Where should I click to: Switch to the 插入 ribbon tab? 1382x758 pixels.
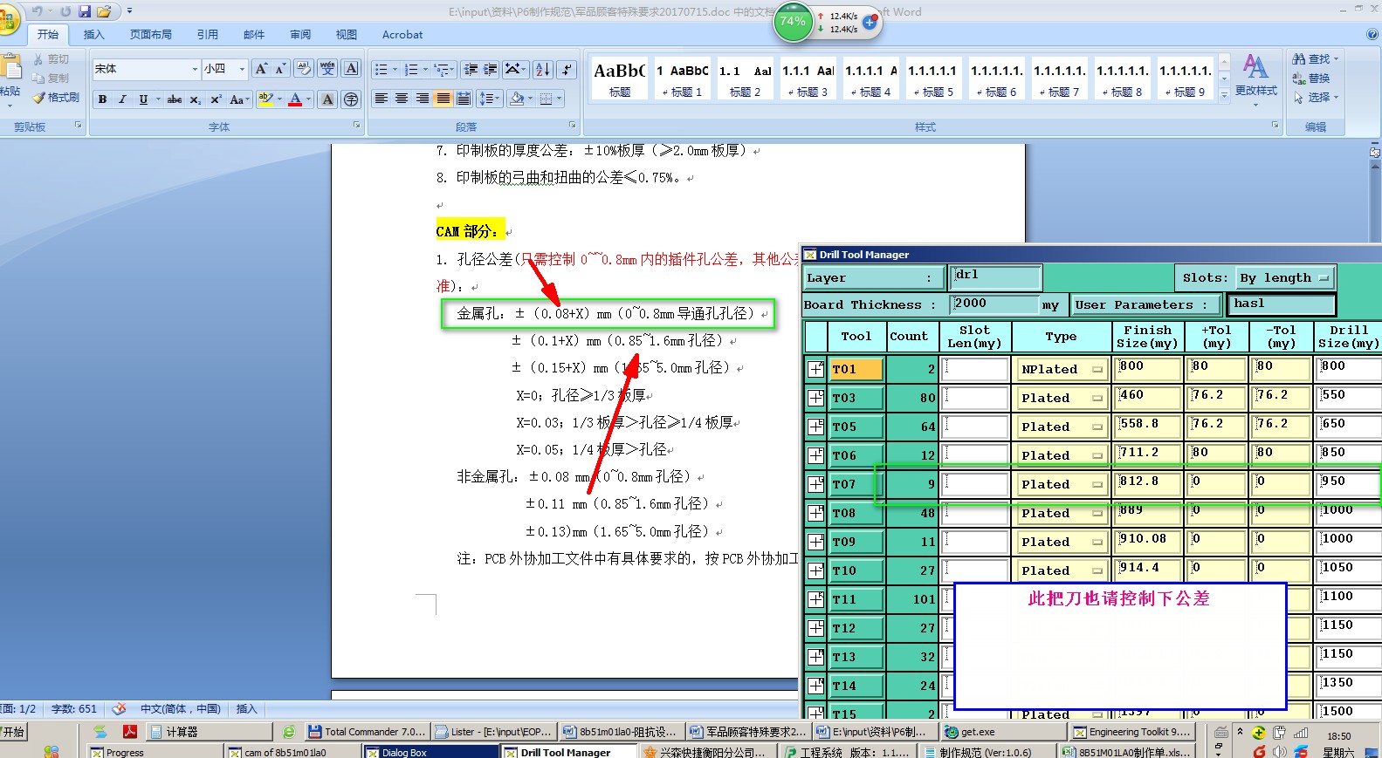pos(93,35)
